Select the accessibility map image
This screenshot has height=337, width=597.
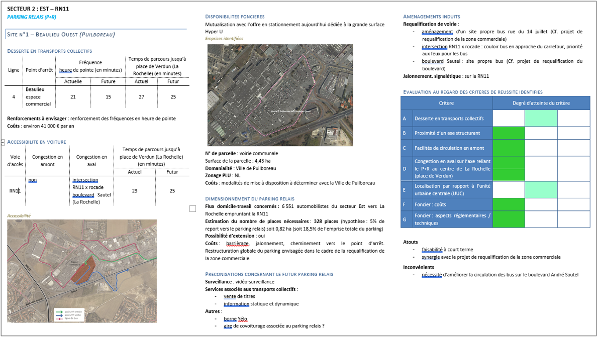coord(81,270)
